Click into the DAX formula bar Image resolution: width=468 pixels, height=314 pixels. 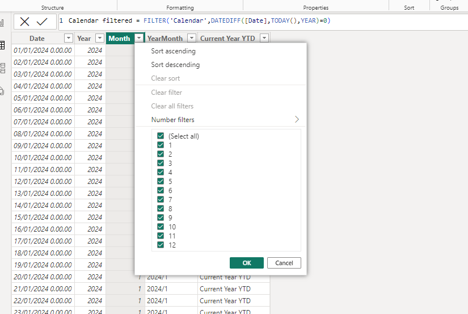[263, 22]
